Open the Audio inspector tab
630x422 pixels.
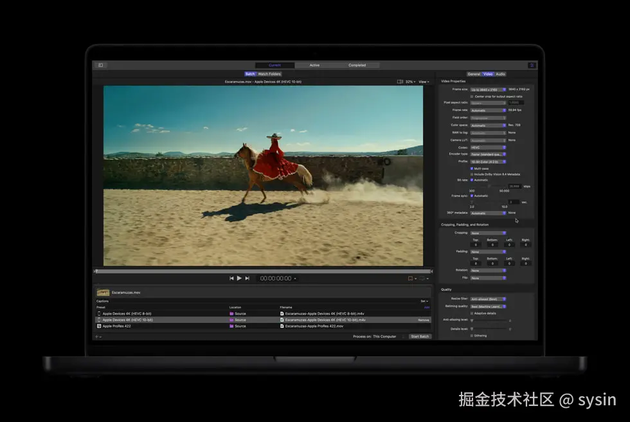(x=500, y=74)
